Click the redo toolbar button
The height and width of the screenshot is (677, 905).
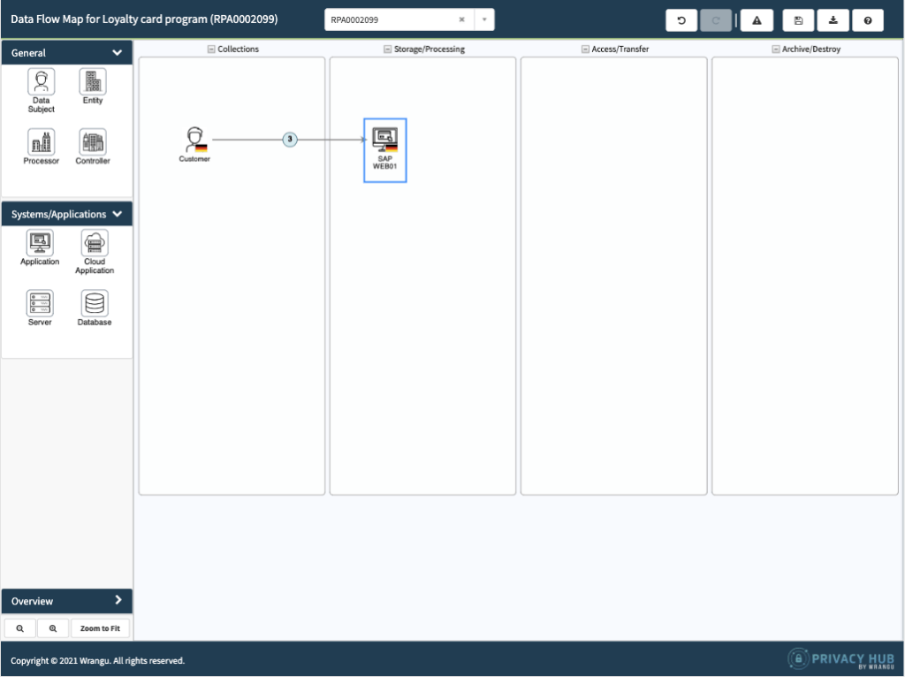click(716, 20)
